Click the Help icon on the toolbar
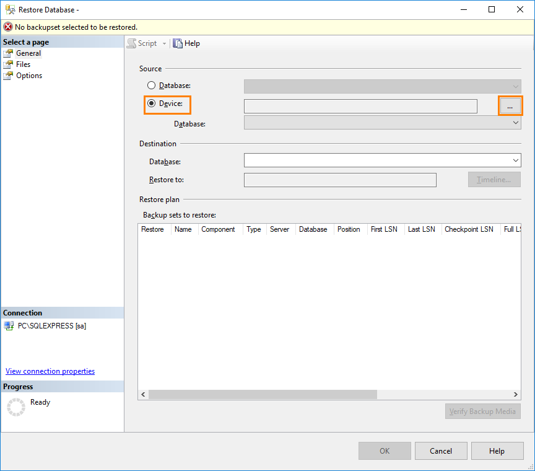 tap(178, 43)
